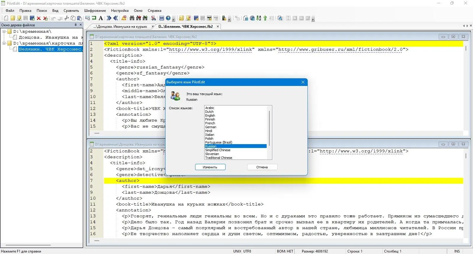
Task: Open the overflow arrow at the toolbar's right end
Action: [x=313, y=19]
